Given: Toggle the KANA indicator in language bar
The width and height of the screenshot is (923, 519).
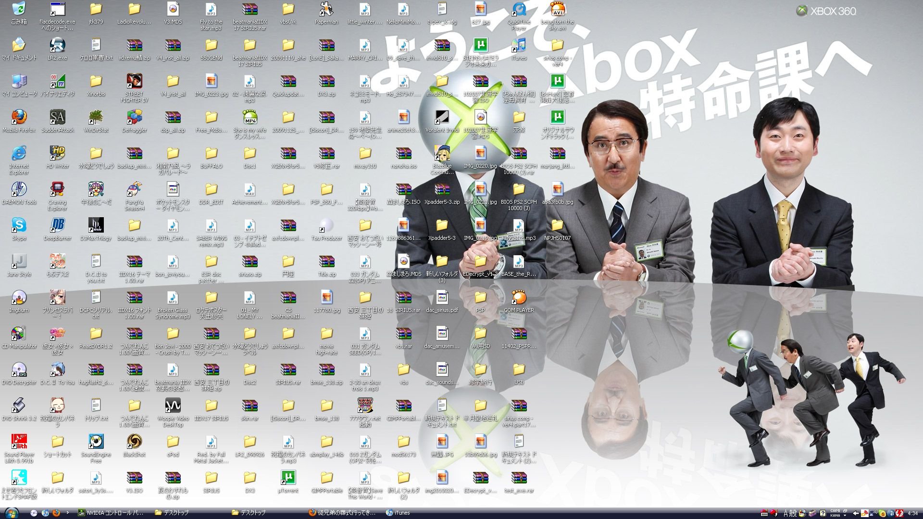Looking at the screenshot, I should point(835,515).
